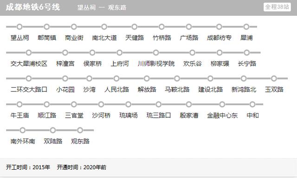Click the 成都纺专 station name label

click(219, 38)
